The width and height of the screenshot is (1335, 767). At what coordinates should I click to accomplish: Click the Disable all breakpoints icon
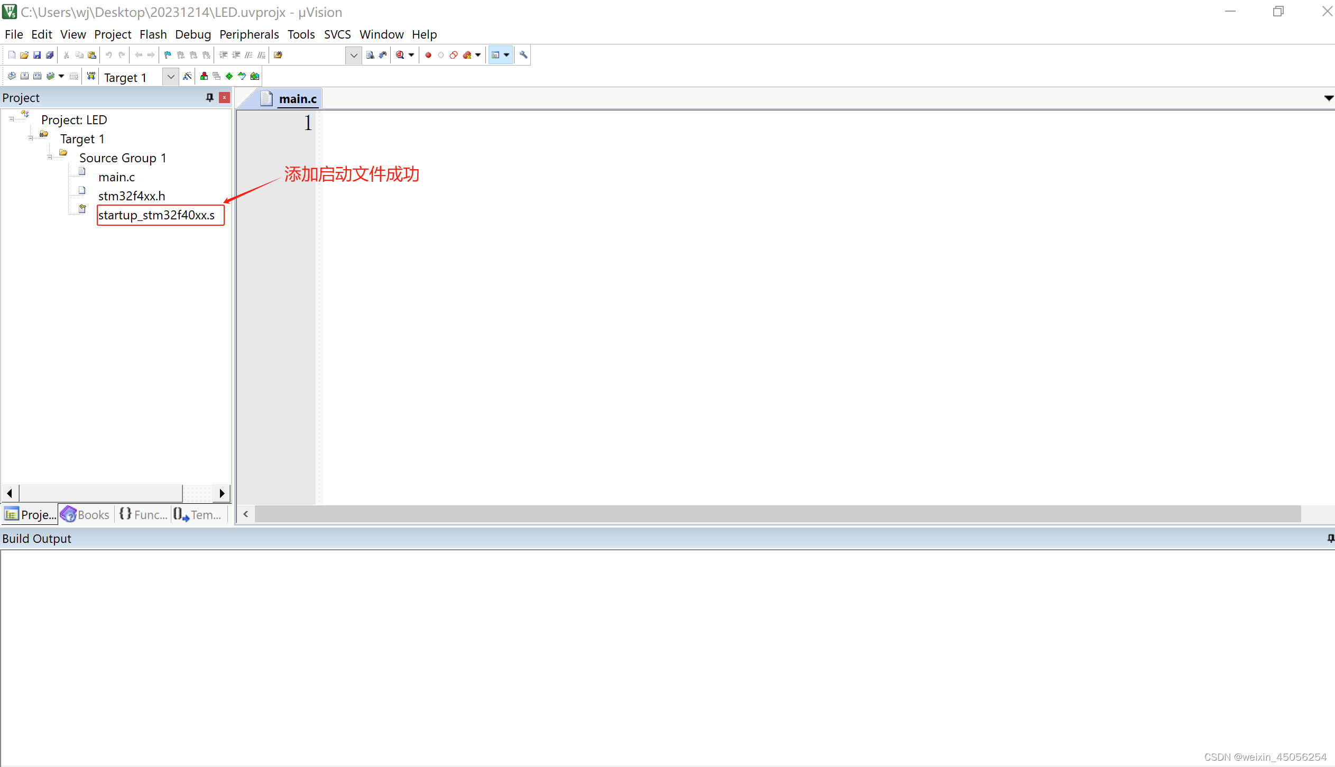[x=454, y=55]
